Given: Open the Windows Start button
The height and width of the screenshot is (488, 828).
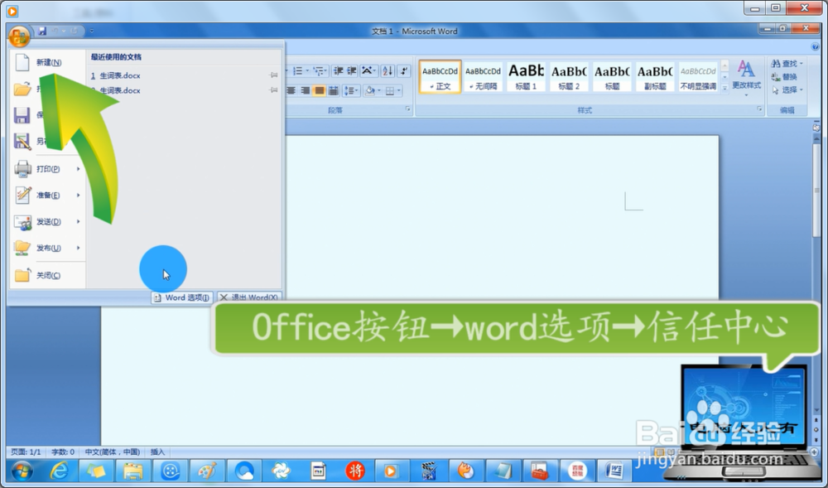Looking at the screenshot, I should [22, 471].
